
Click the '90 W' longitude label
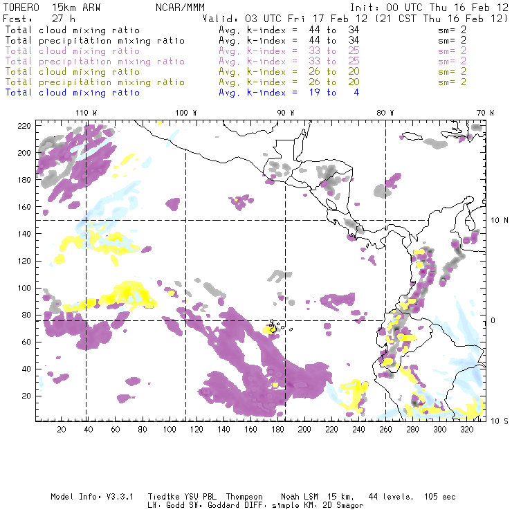pyautogui.click(x=286, y=113)
